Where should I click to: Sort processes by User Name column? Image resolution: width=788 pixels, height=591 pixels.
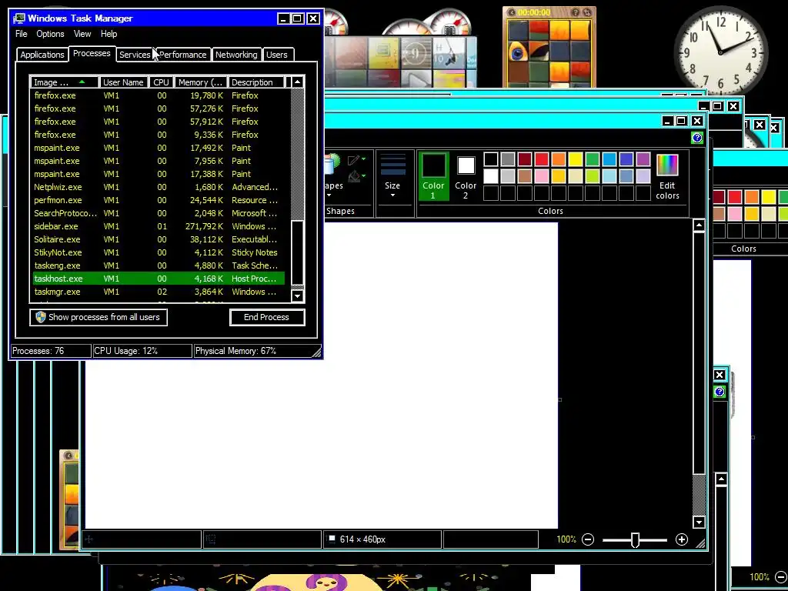pyautogui.click(x=123, y=82)
